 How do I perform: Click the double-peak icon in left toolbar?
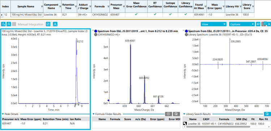click(55, 24)
